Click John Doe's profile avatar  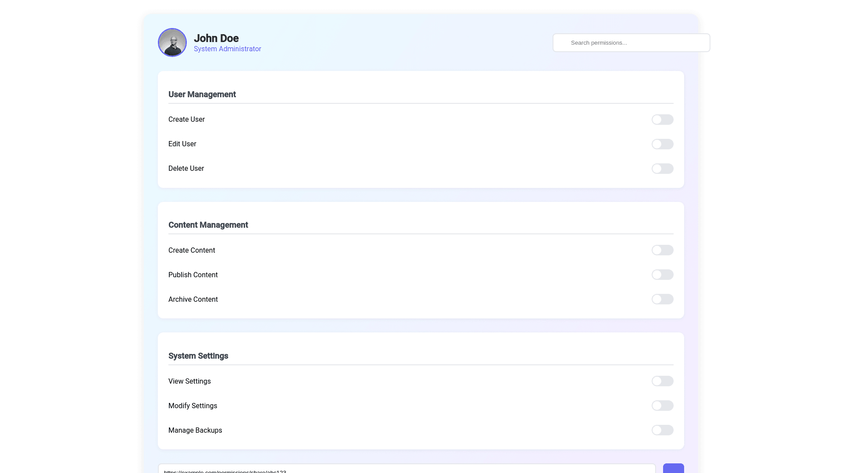pyautogui.click(x=172, y=42)
